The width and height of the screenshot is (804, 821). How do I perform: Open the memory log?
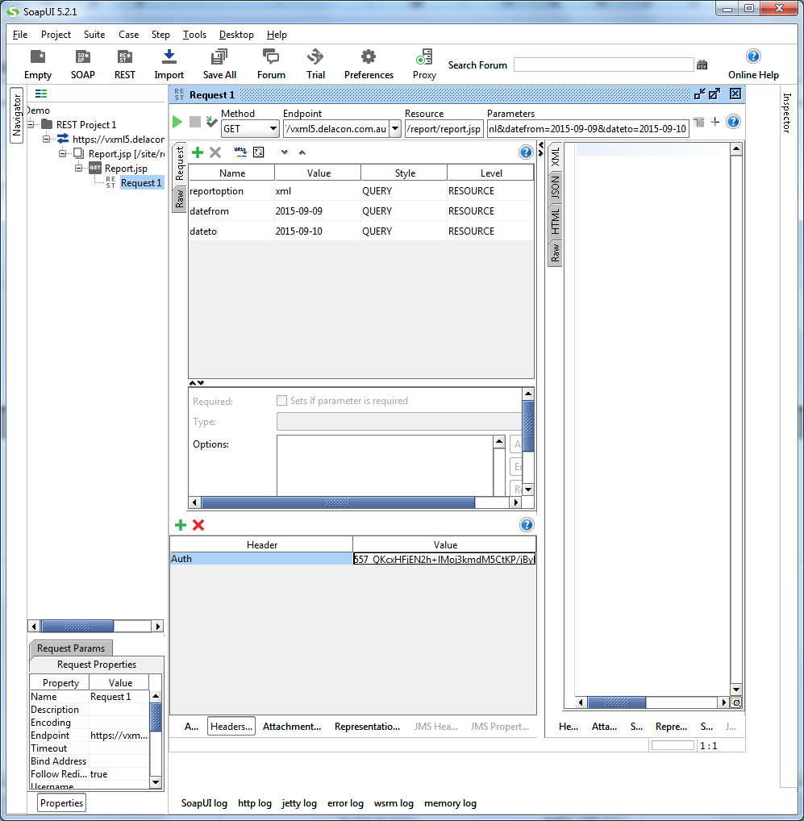coord(450,803)
